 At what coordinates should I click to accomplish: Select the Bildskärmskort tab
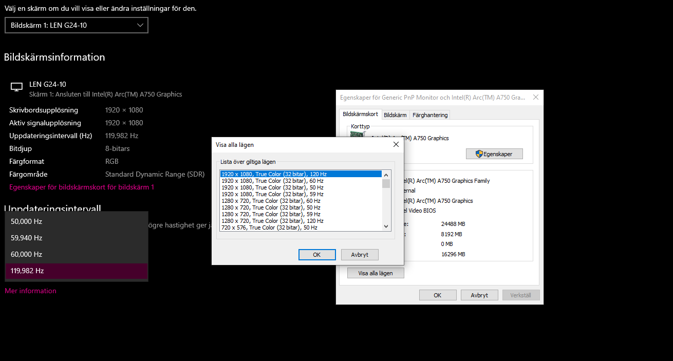point(360,114)
